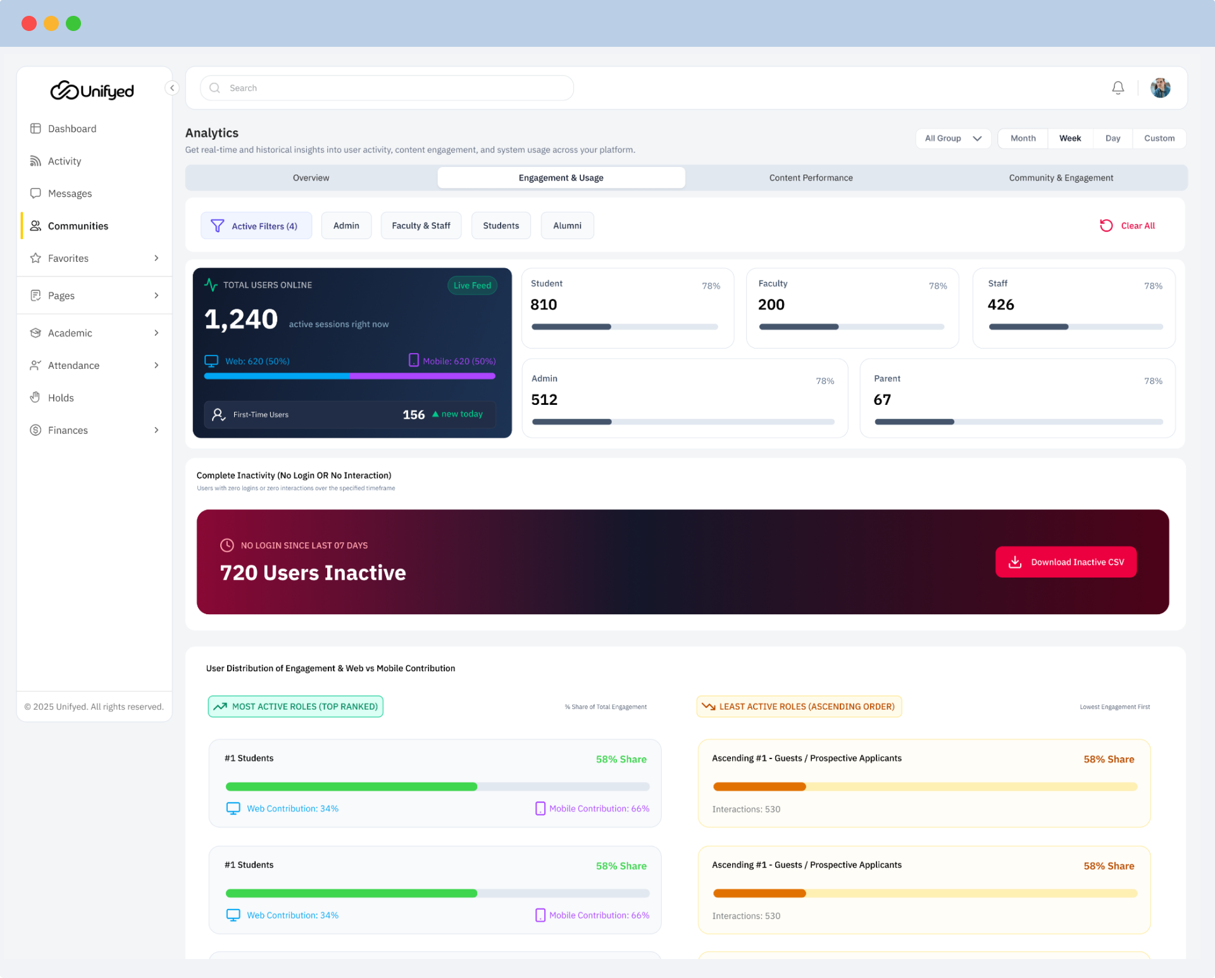
Task: Open the user profile avatar
Action: (1161, 88)
